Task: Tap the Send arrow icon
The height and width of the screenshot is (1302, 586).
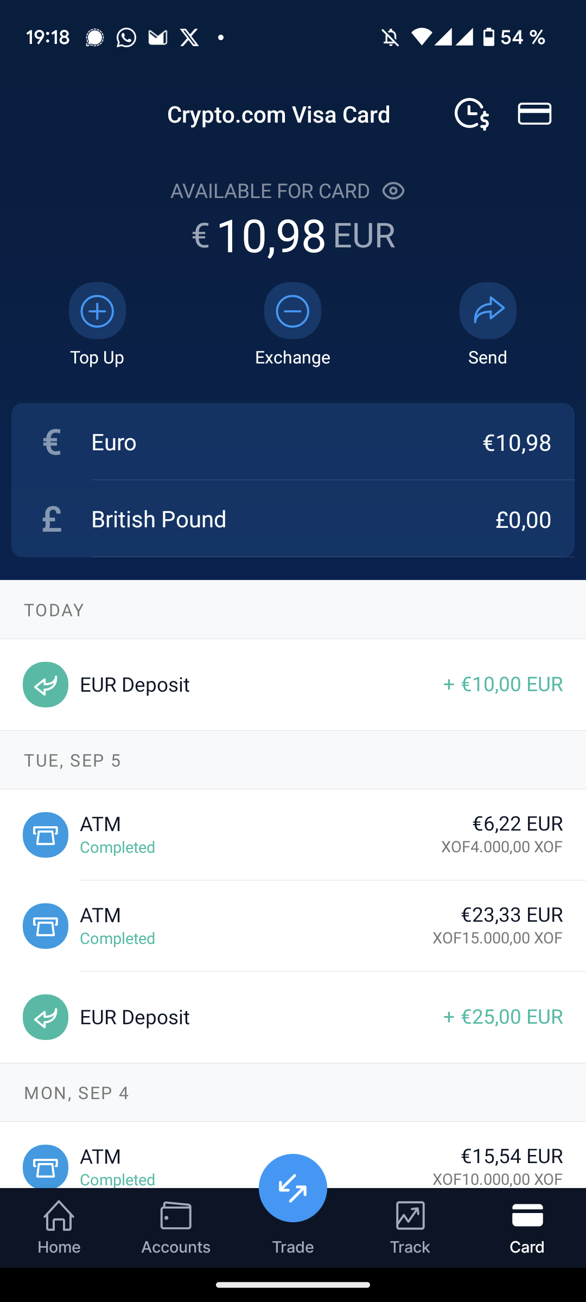Action: tap(488, 311)
